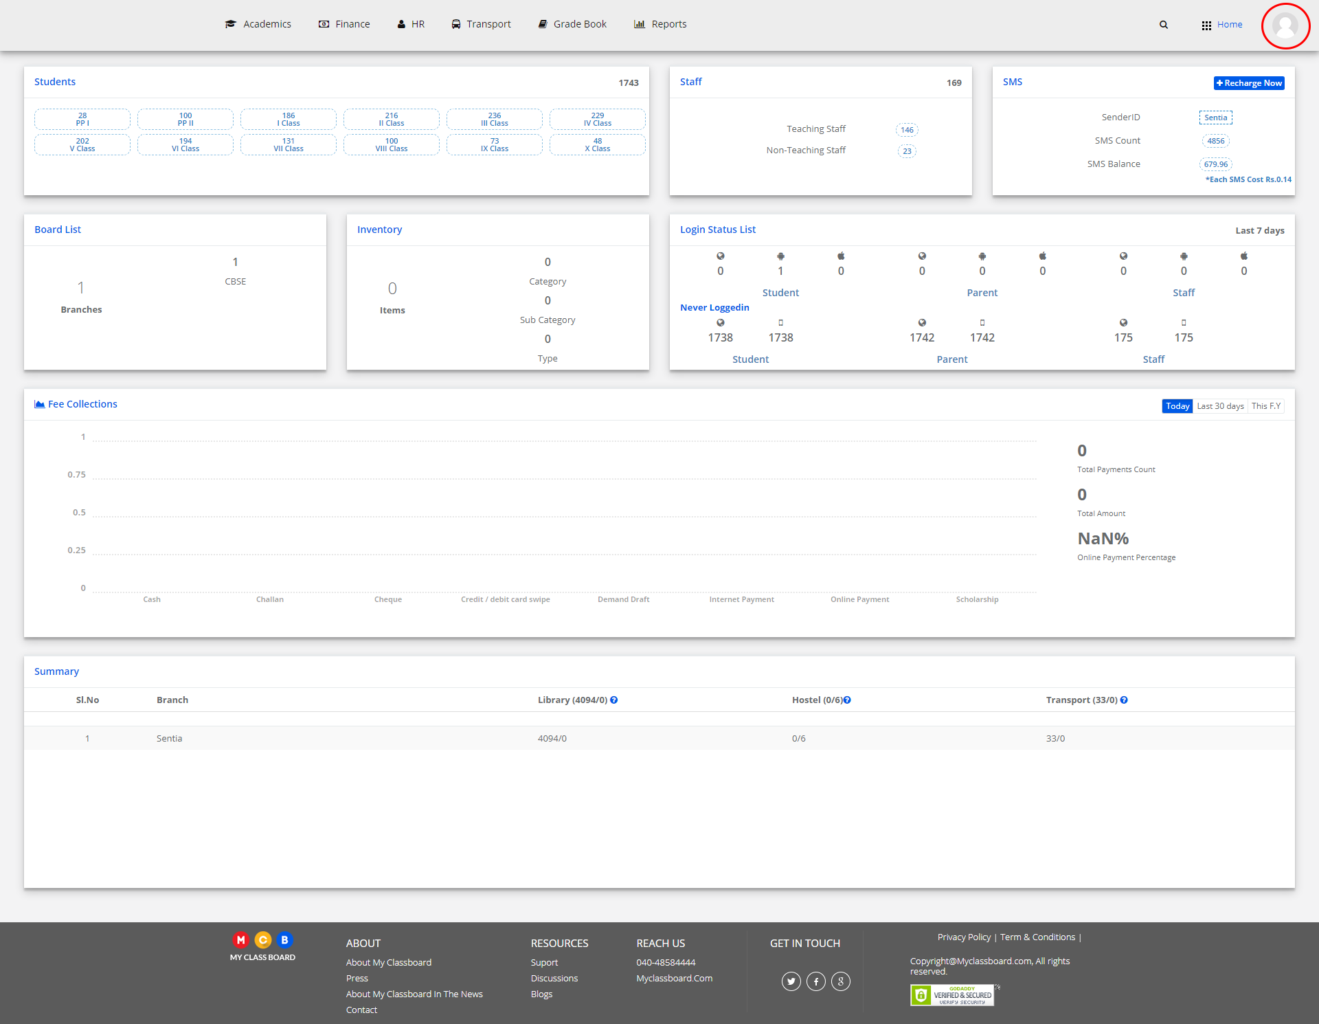
Task: Switch fee collections to Last 30 days
Action: click(x=1220, y=406)
